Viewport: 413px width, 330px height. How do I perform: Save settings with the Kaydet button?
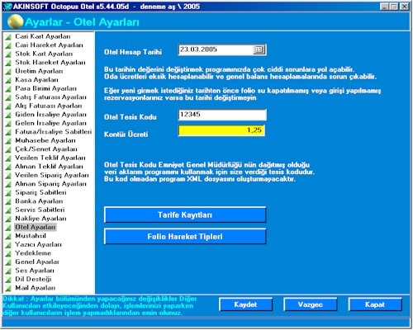tap(245, 304)
